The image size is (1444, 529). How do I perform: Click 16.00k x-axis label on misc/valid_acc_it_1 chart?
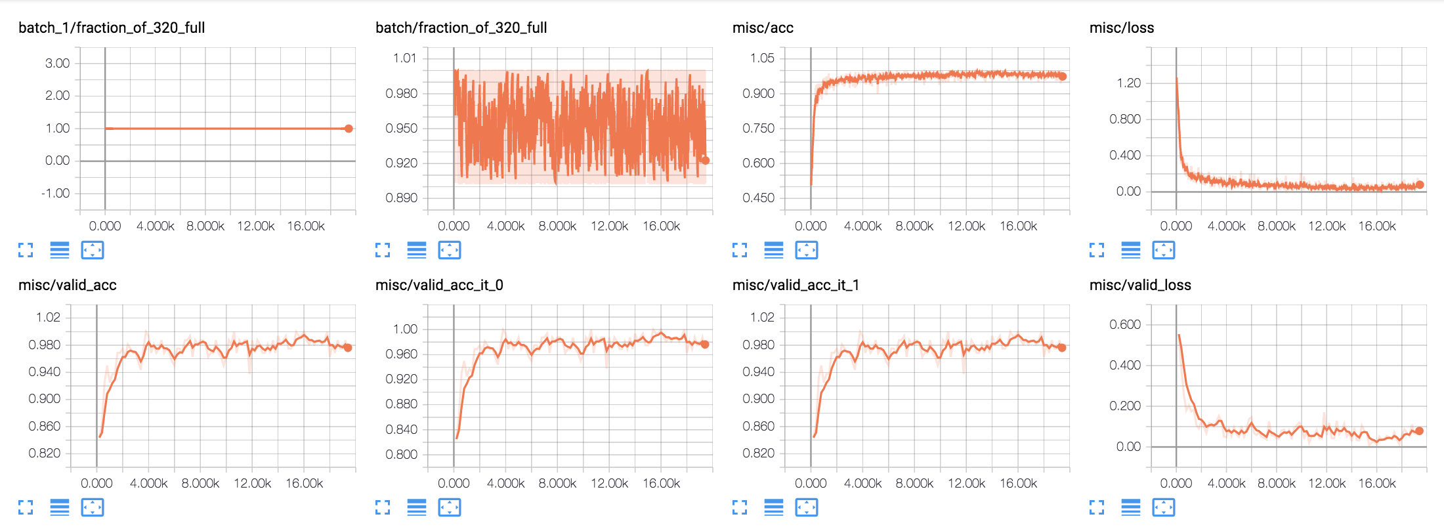click(x=1018, y=483)
